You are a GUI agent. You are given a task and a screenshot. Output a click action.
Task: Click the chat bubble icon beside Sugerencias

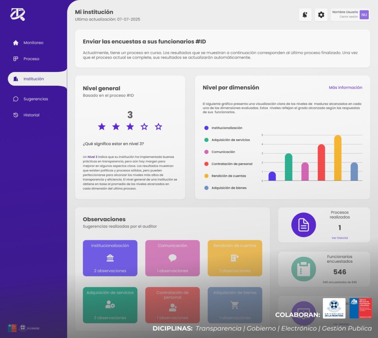16,99
